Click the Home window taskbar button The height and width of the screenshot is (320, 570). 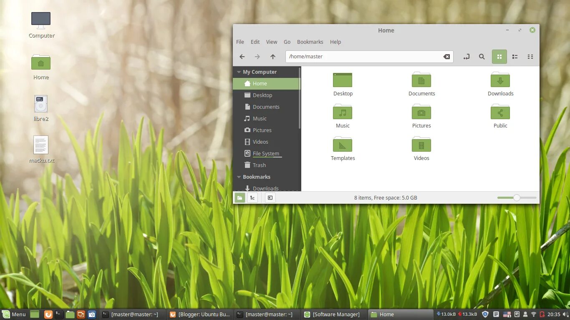click(x=401, y=314)
